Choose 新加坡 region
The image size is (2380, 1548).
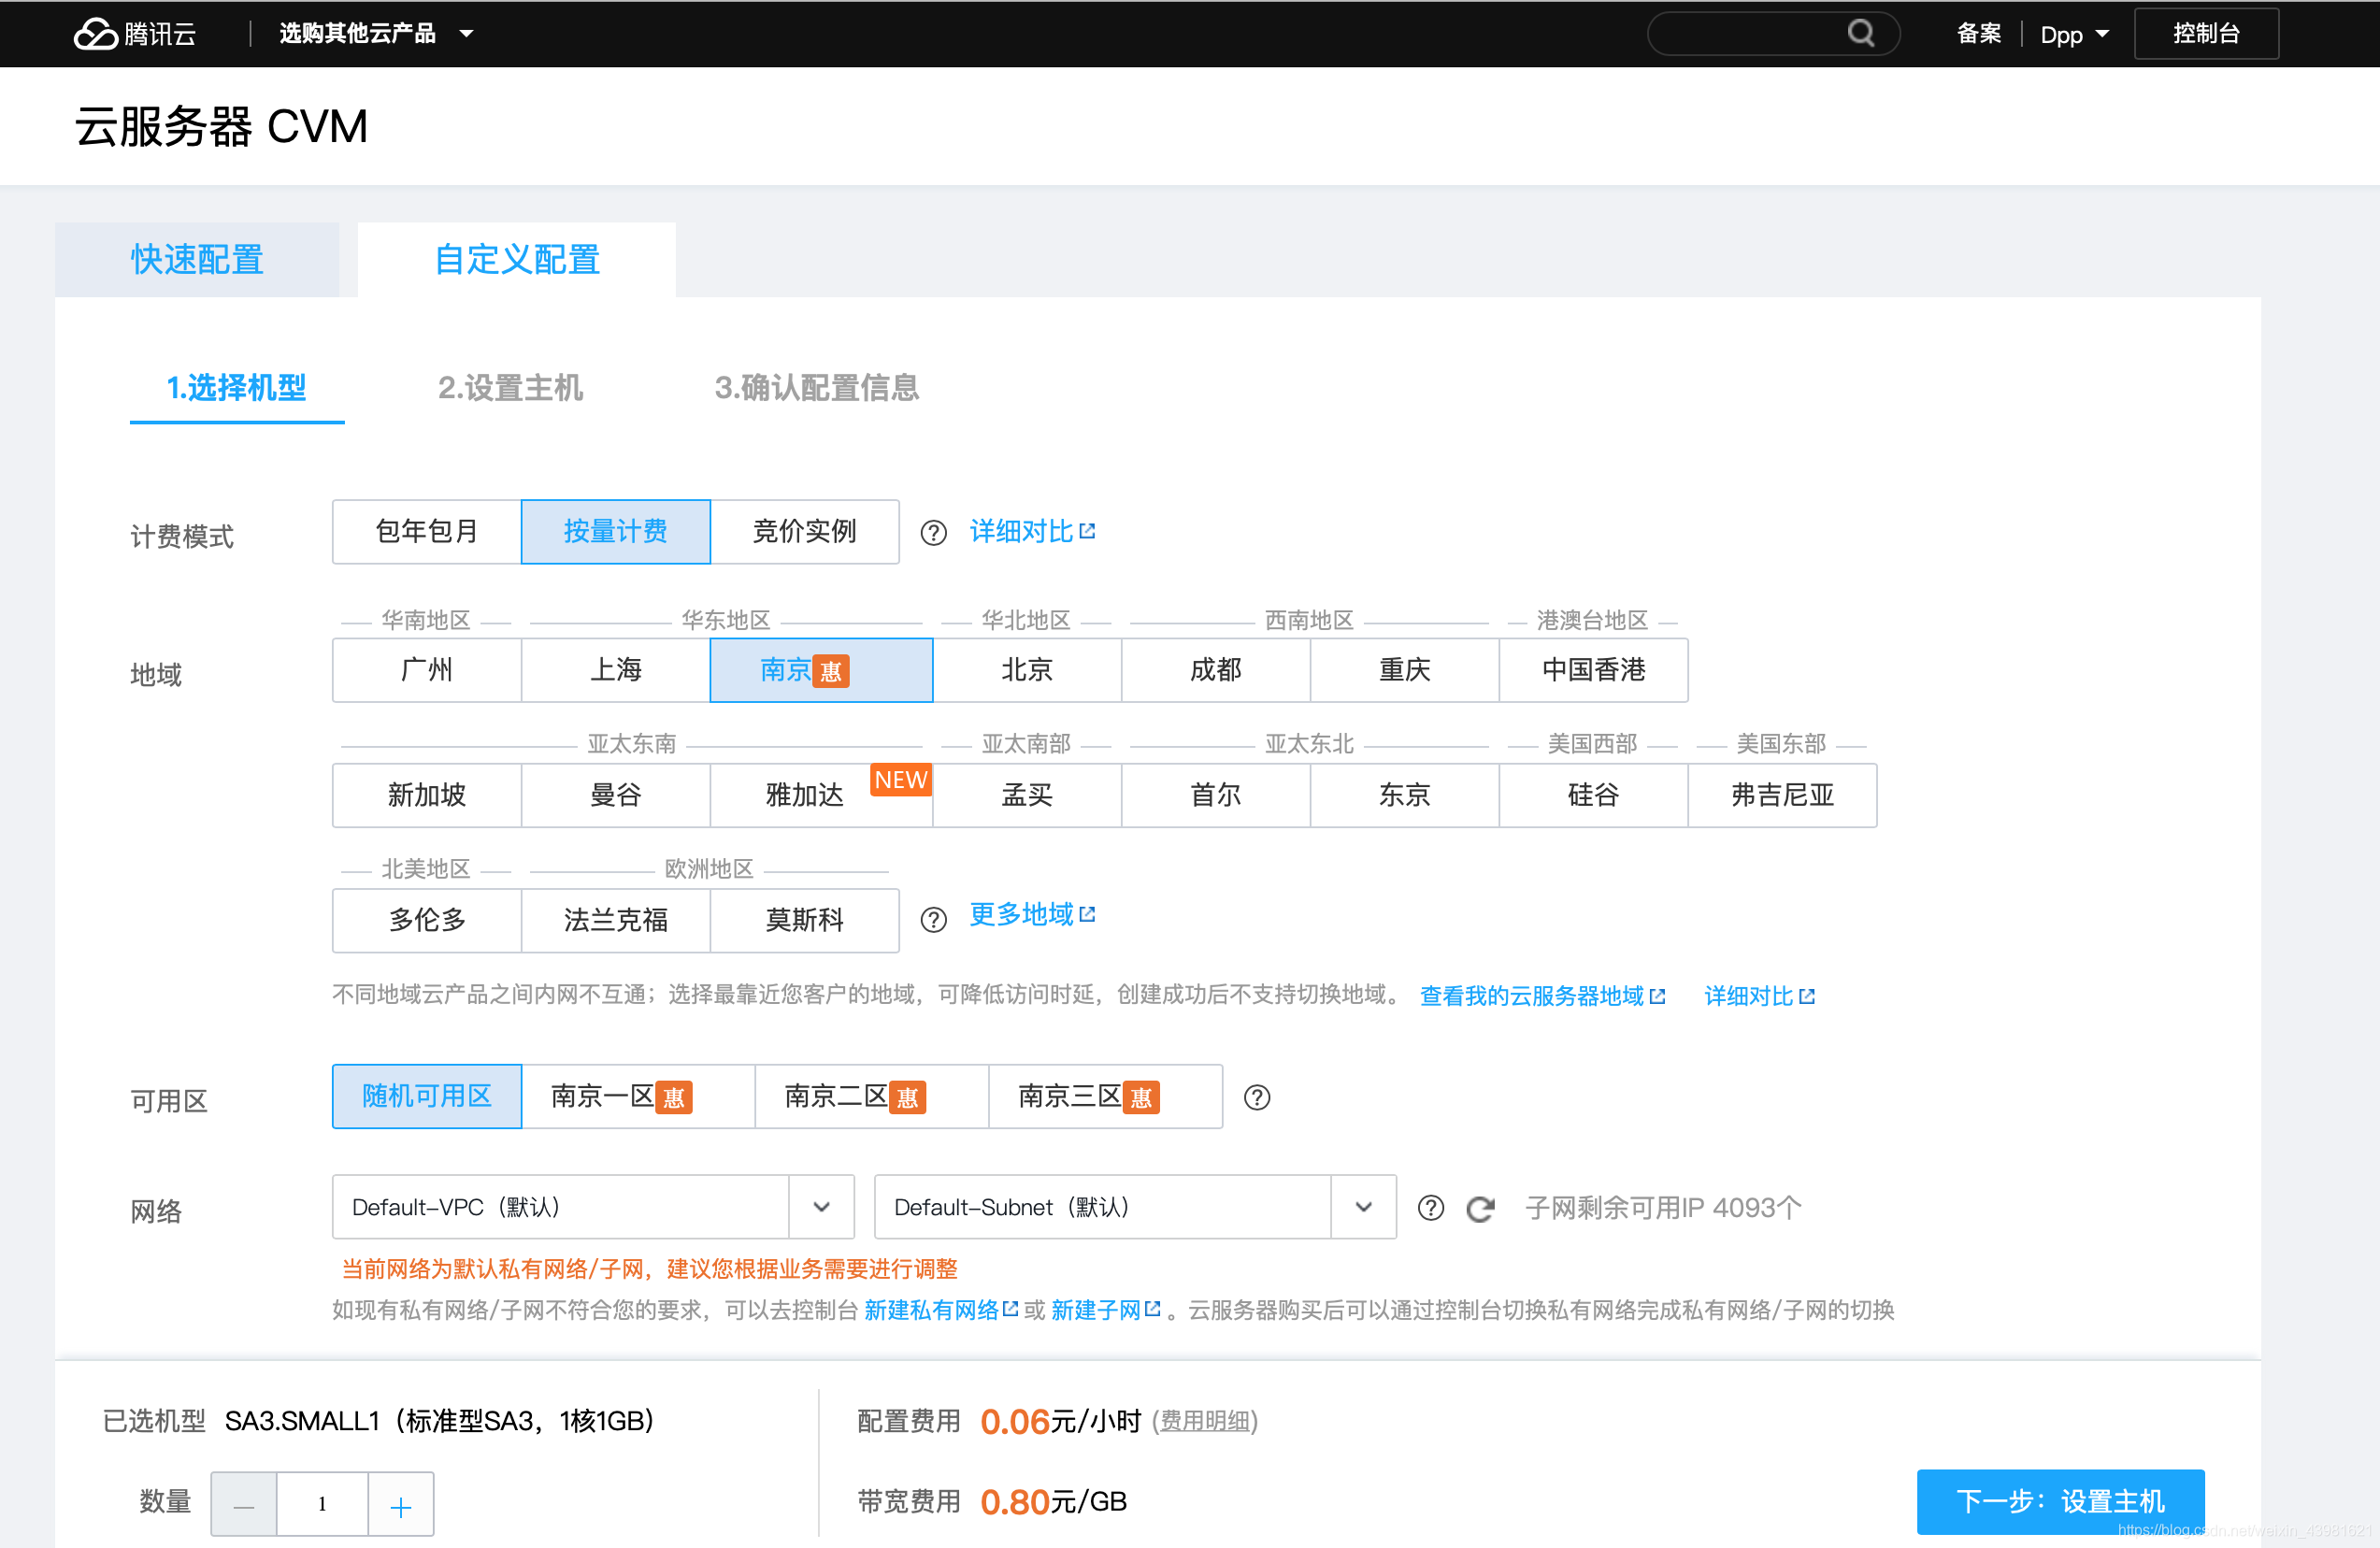click(x=427, y=795)
